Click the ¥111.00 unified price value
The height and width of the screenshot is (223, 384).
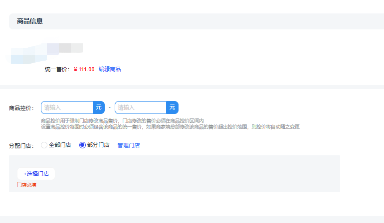coord(84,69)
